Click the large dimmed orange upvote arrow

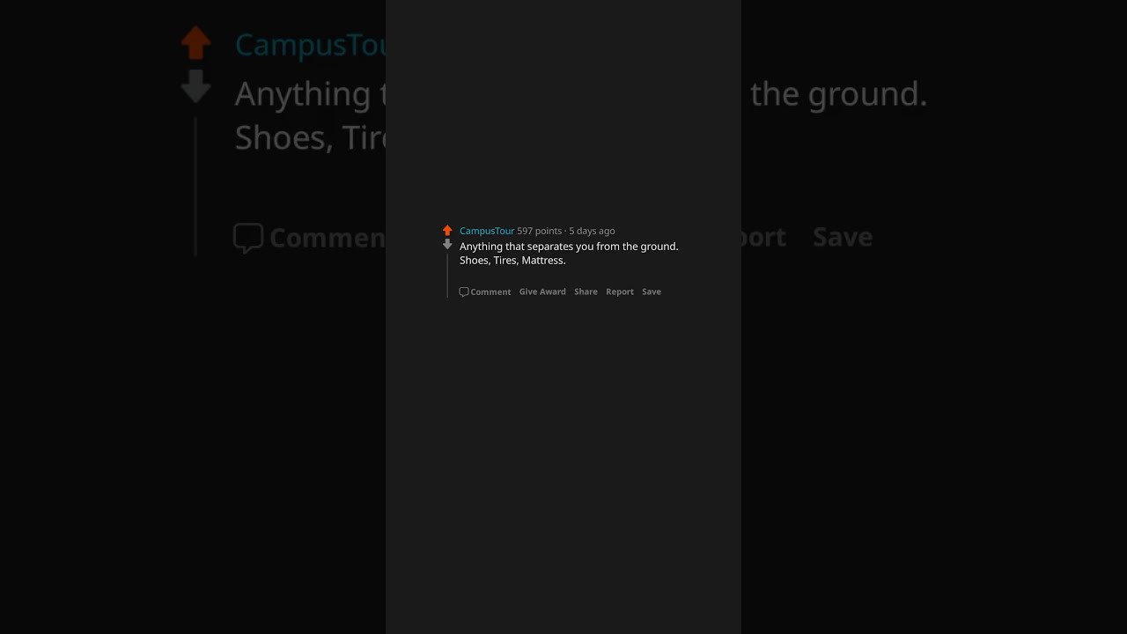point(195,42)
